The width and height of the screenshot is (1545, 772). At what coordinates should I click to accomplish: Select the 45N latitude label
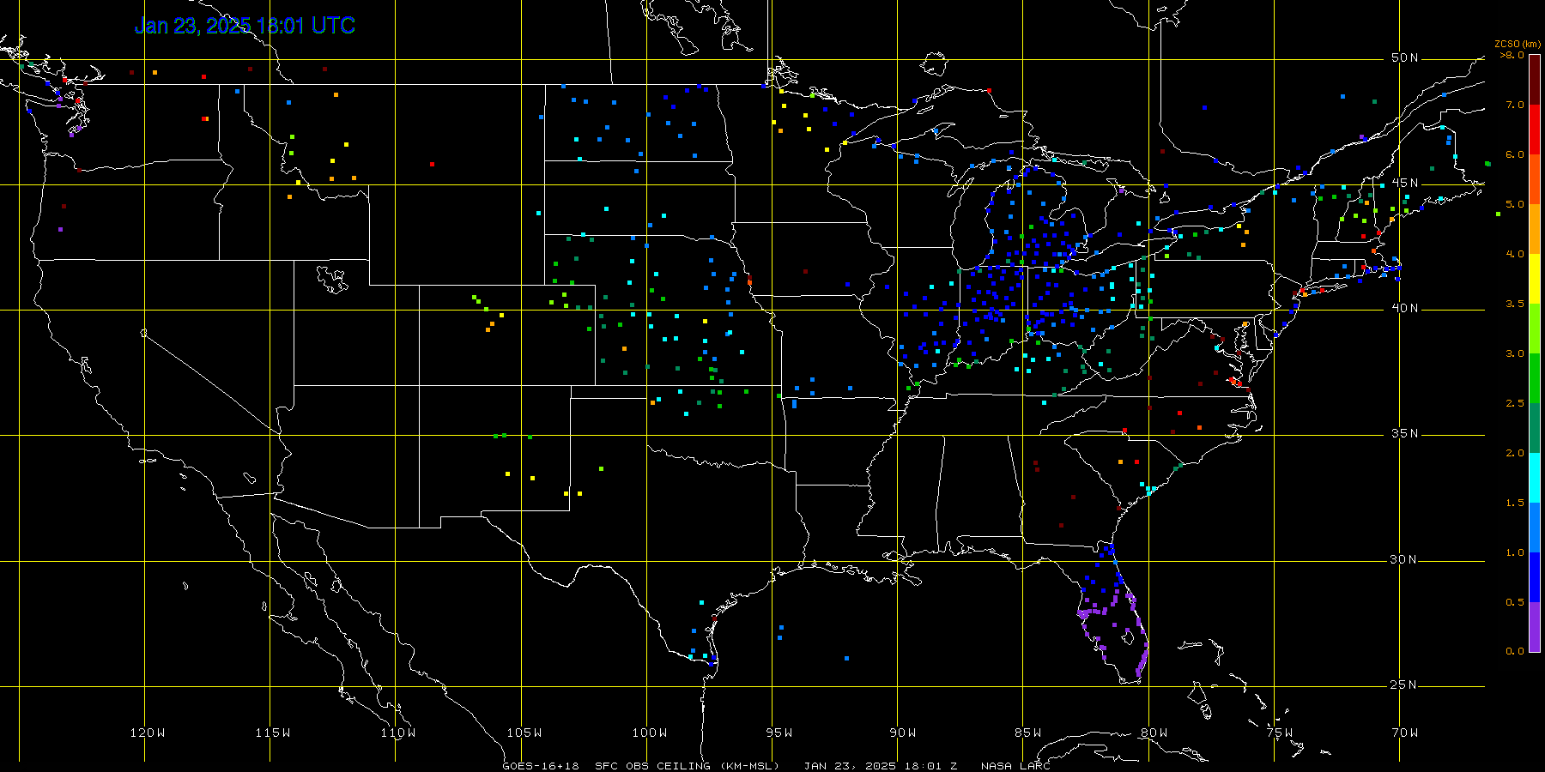pyautogui.click(x=1404, y=184)
